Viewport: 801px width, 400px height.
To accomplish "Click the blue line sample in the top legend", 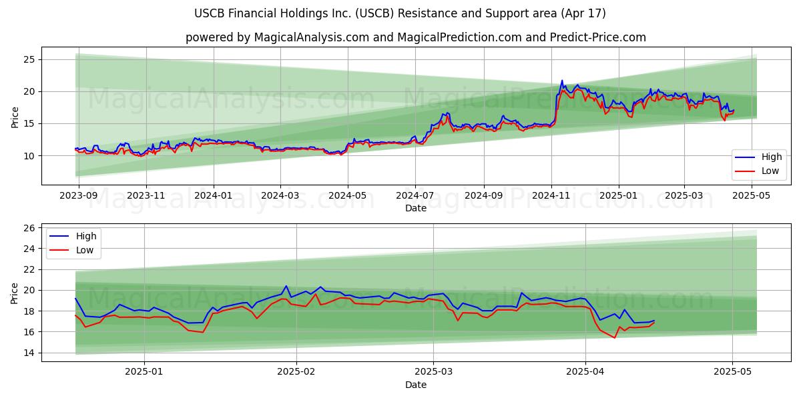I will (746, 158).
